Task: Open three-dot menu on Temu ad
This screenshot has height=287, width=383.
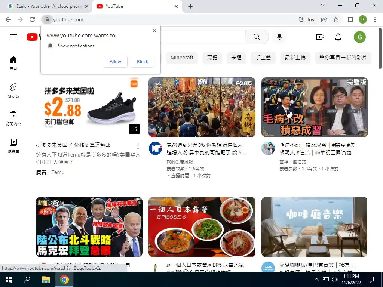Action: (x=138, y=146)
